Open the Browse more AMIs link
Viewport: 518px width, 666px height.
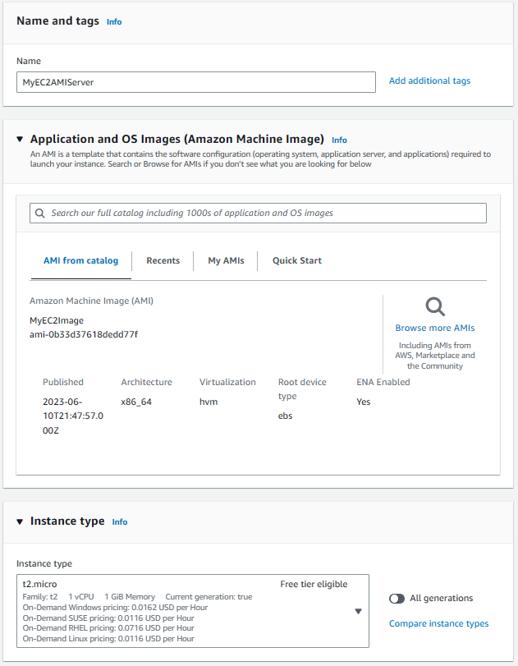(435, 328)
